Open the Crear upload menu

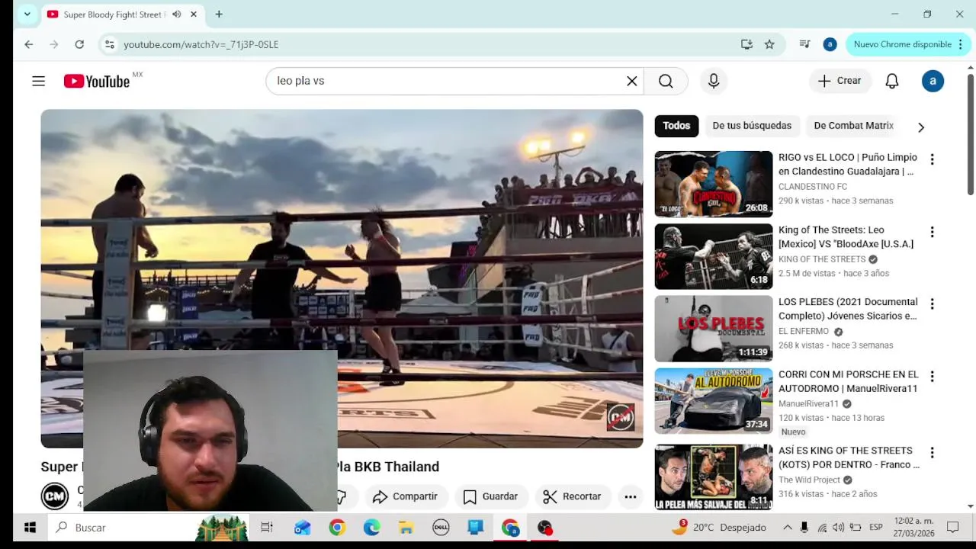pos(840,81)
